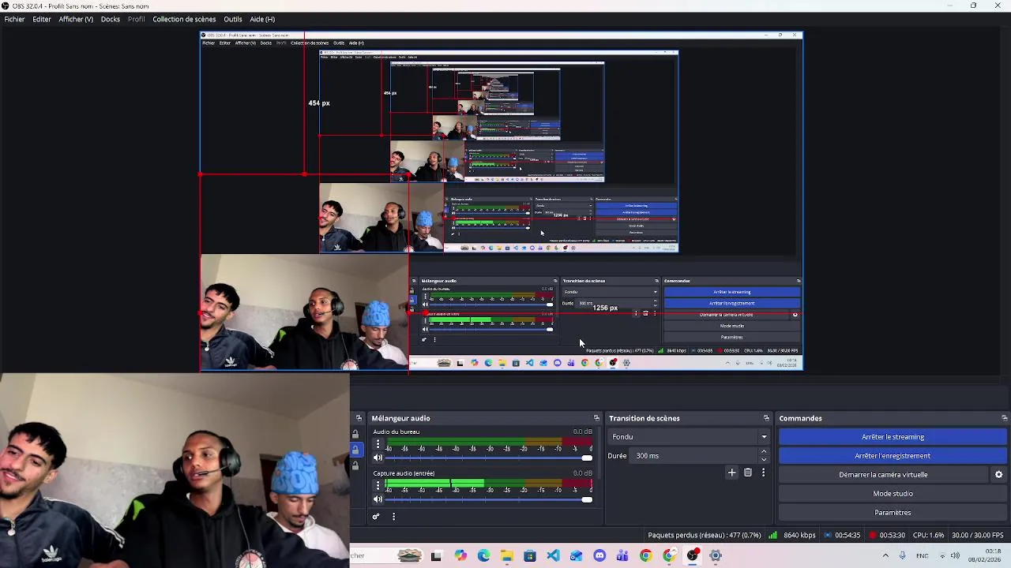Open the Outils menu

point(233,19)
